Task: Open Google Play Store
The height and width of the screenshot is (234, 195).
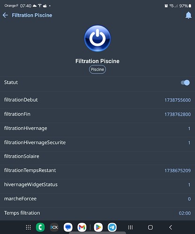Action: pyautogui.click(x=98, y=227)
